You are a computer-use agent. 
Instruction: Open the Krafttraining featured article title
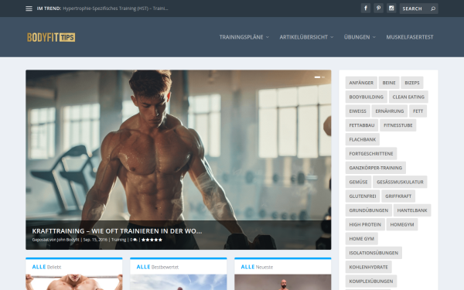point(117,231)
